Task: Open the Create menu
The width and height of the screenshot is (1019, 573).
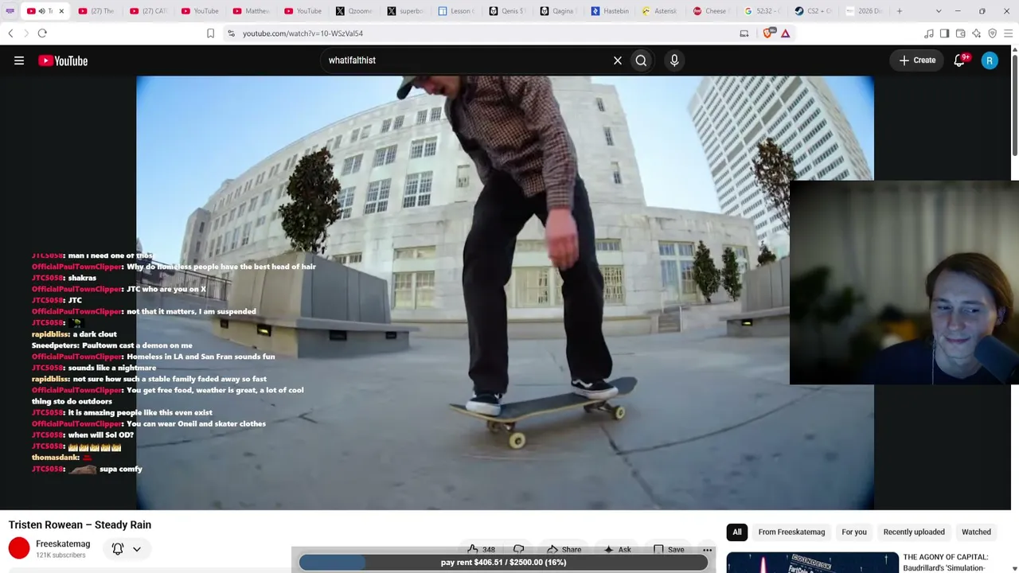Action: [917, 60]
